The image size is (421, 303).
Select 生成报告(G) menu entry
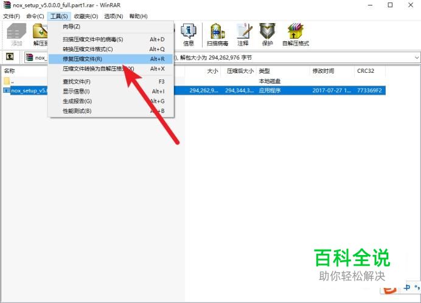click(x=111, y=101)
